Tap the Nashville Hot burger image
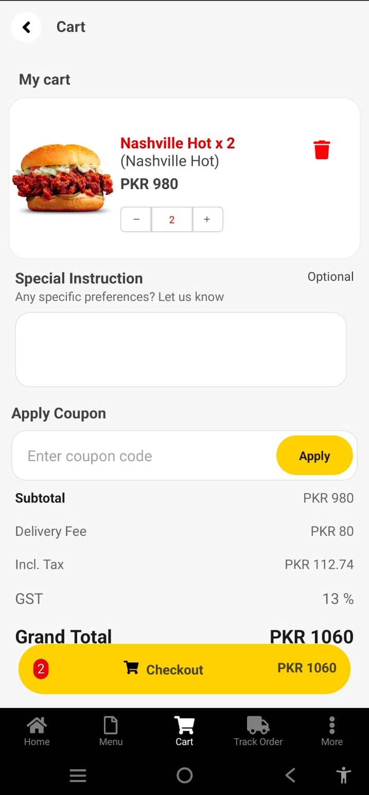This screenshot has height=795, width=369. 62,178
